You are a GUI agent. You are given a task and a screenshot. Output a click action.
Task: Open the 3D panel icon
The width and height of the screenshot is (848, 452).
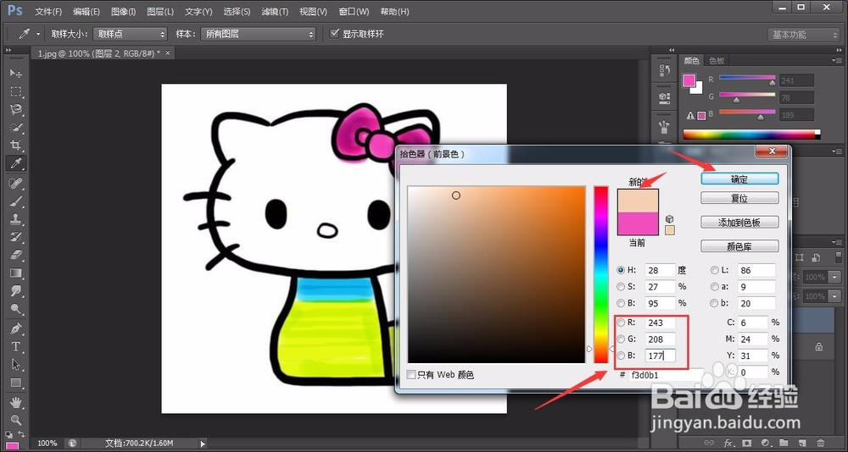(x=665, y=97)
